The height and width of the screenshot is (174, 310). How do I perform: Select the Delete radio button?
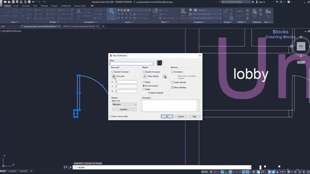point(144,89)
